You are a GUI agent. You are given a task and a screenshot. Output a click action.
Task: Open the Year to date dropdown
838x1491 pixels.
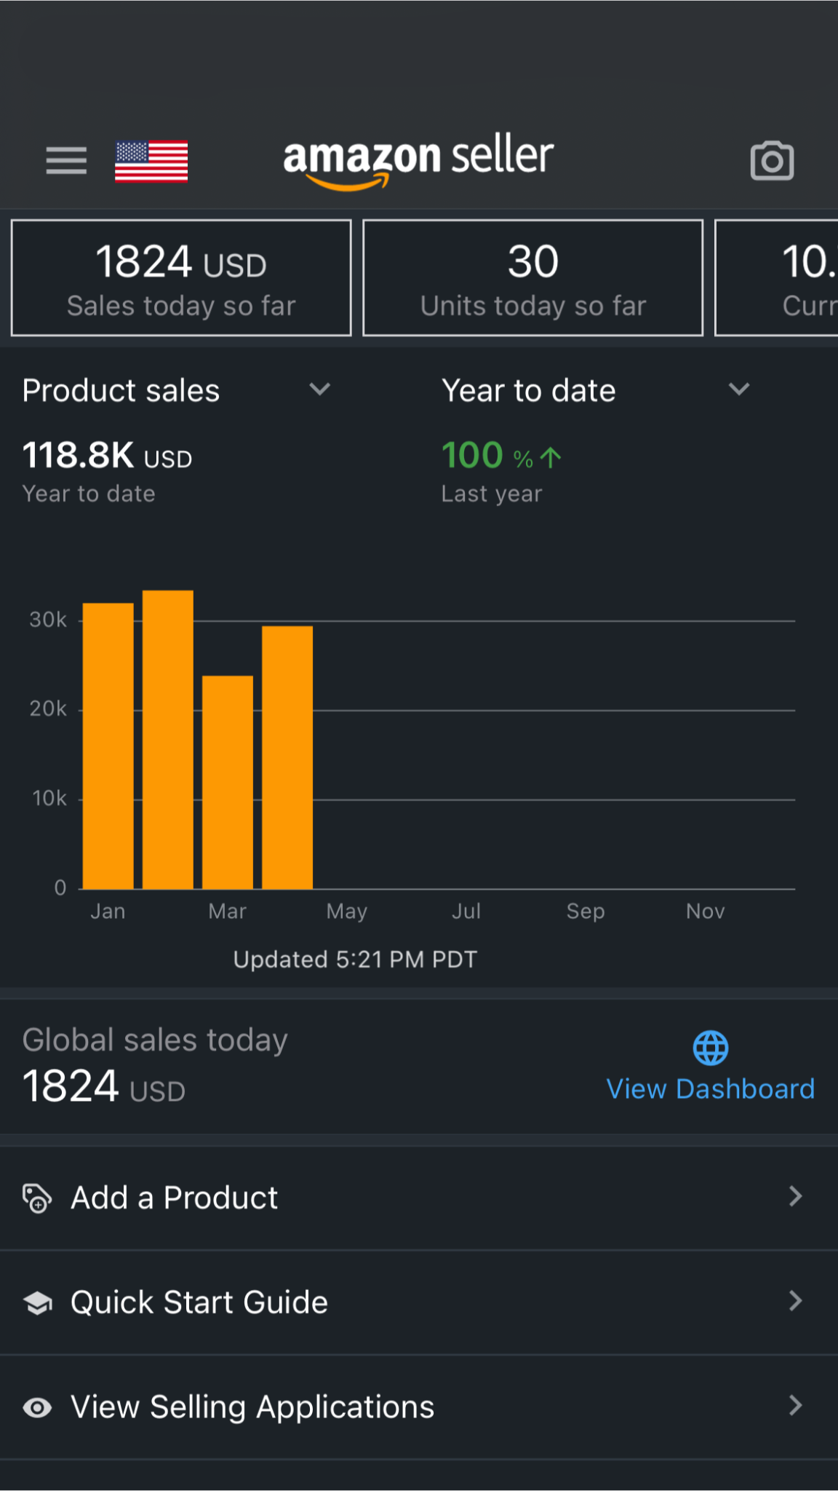pos(738,389)
